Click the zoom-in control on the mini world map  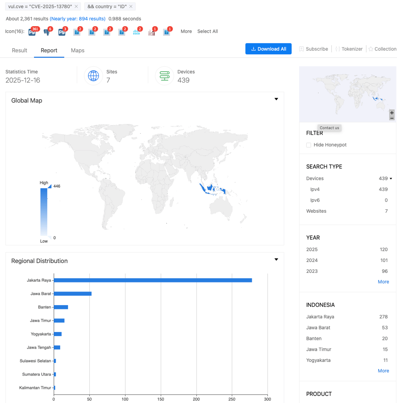392,112
